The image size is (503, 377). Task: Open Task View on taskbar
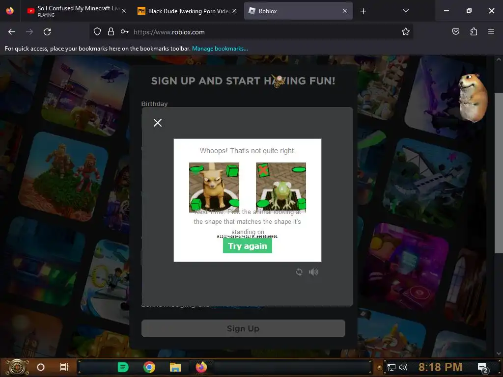[x=64, y=367]
